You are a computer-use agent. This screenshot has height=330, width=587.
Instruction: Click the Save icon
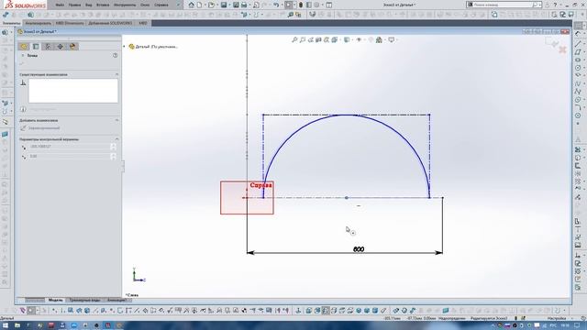(x=224, y=5)
